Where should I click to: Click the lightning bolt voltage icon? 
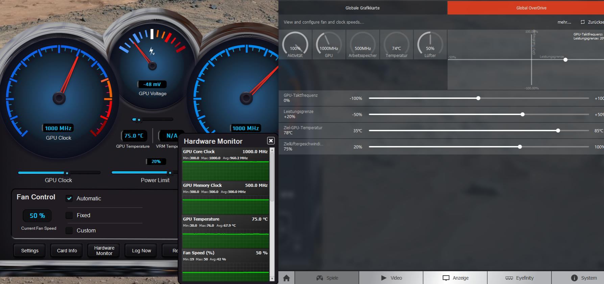coord(152,51)
